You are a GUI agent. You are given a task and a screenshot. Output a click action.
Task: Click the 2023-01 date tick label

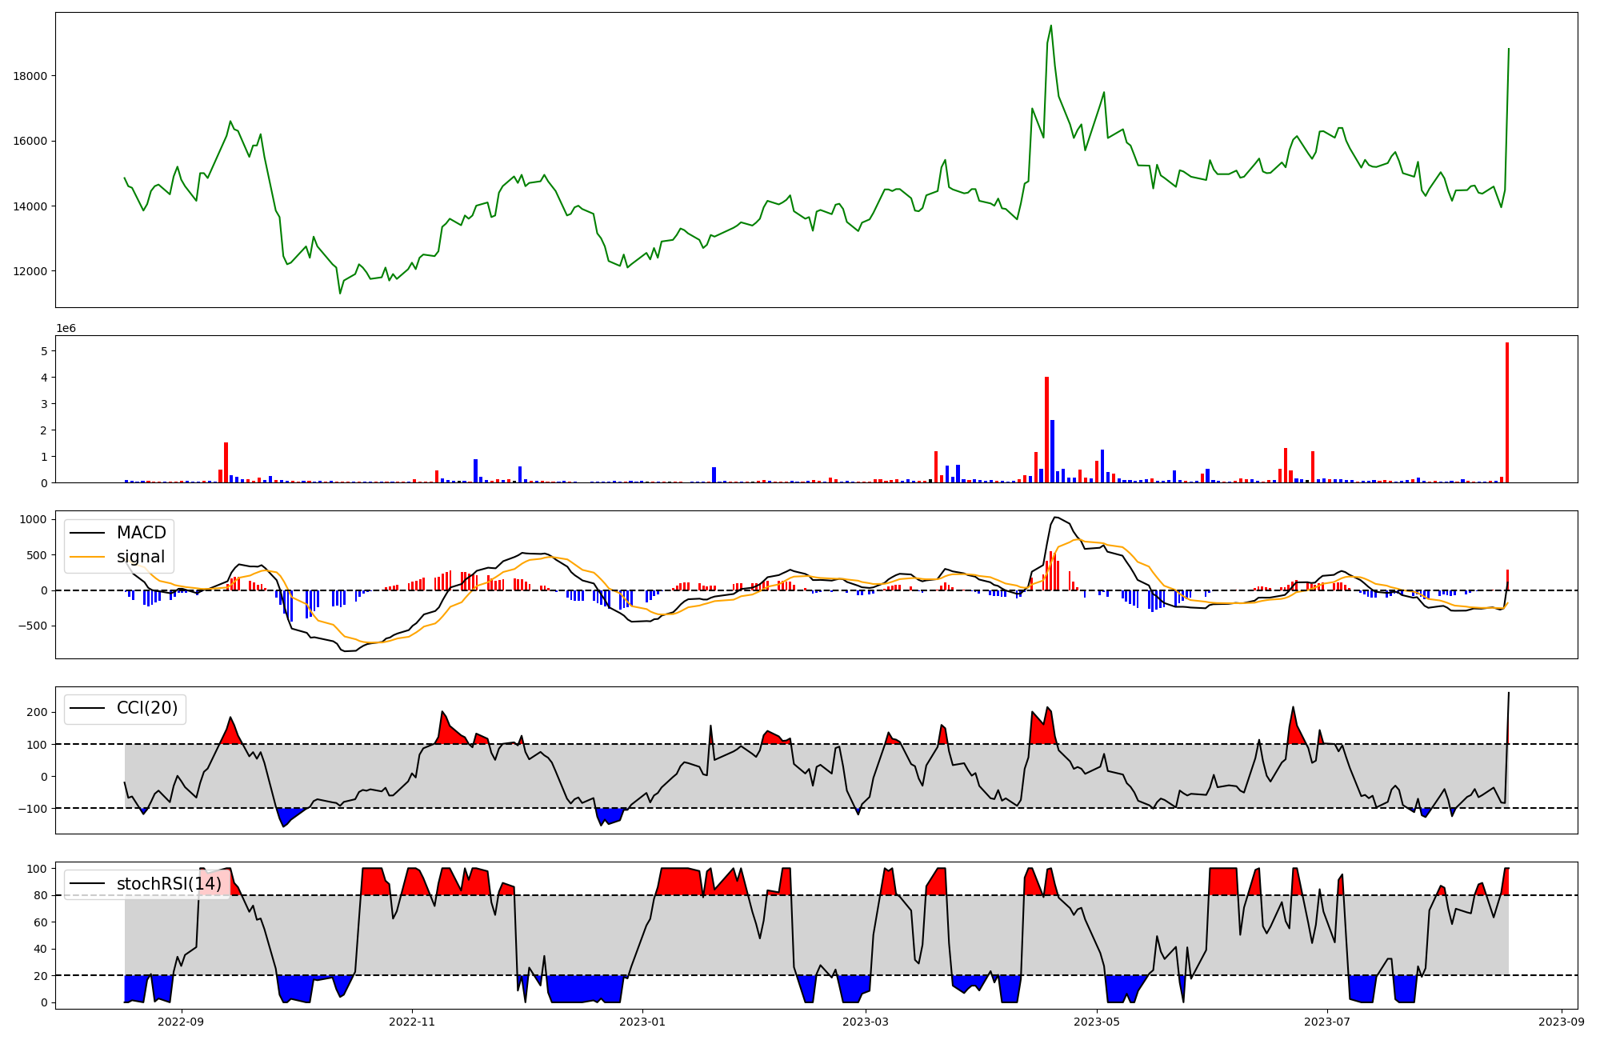point(642,1022)
